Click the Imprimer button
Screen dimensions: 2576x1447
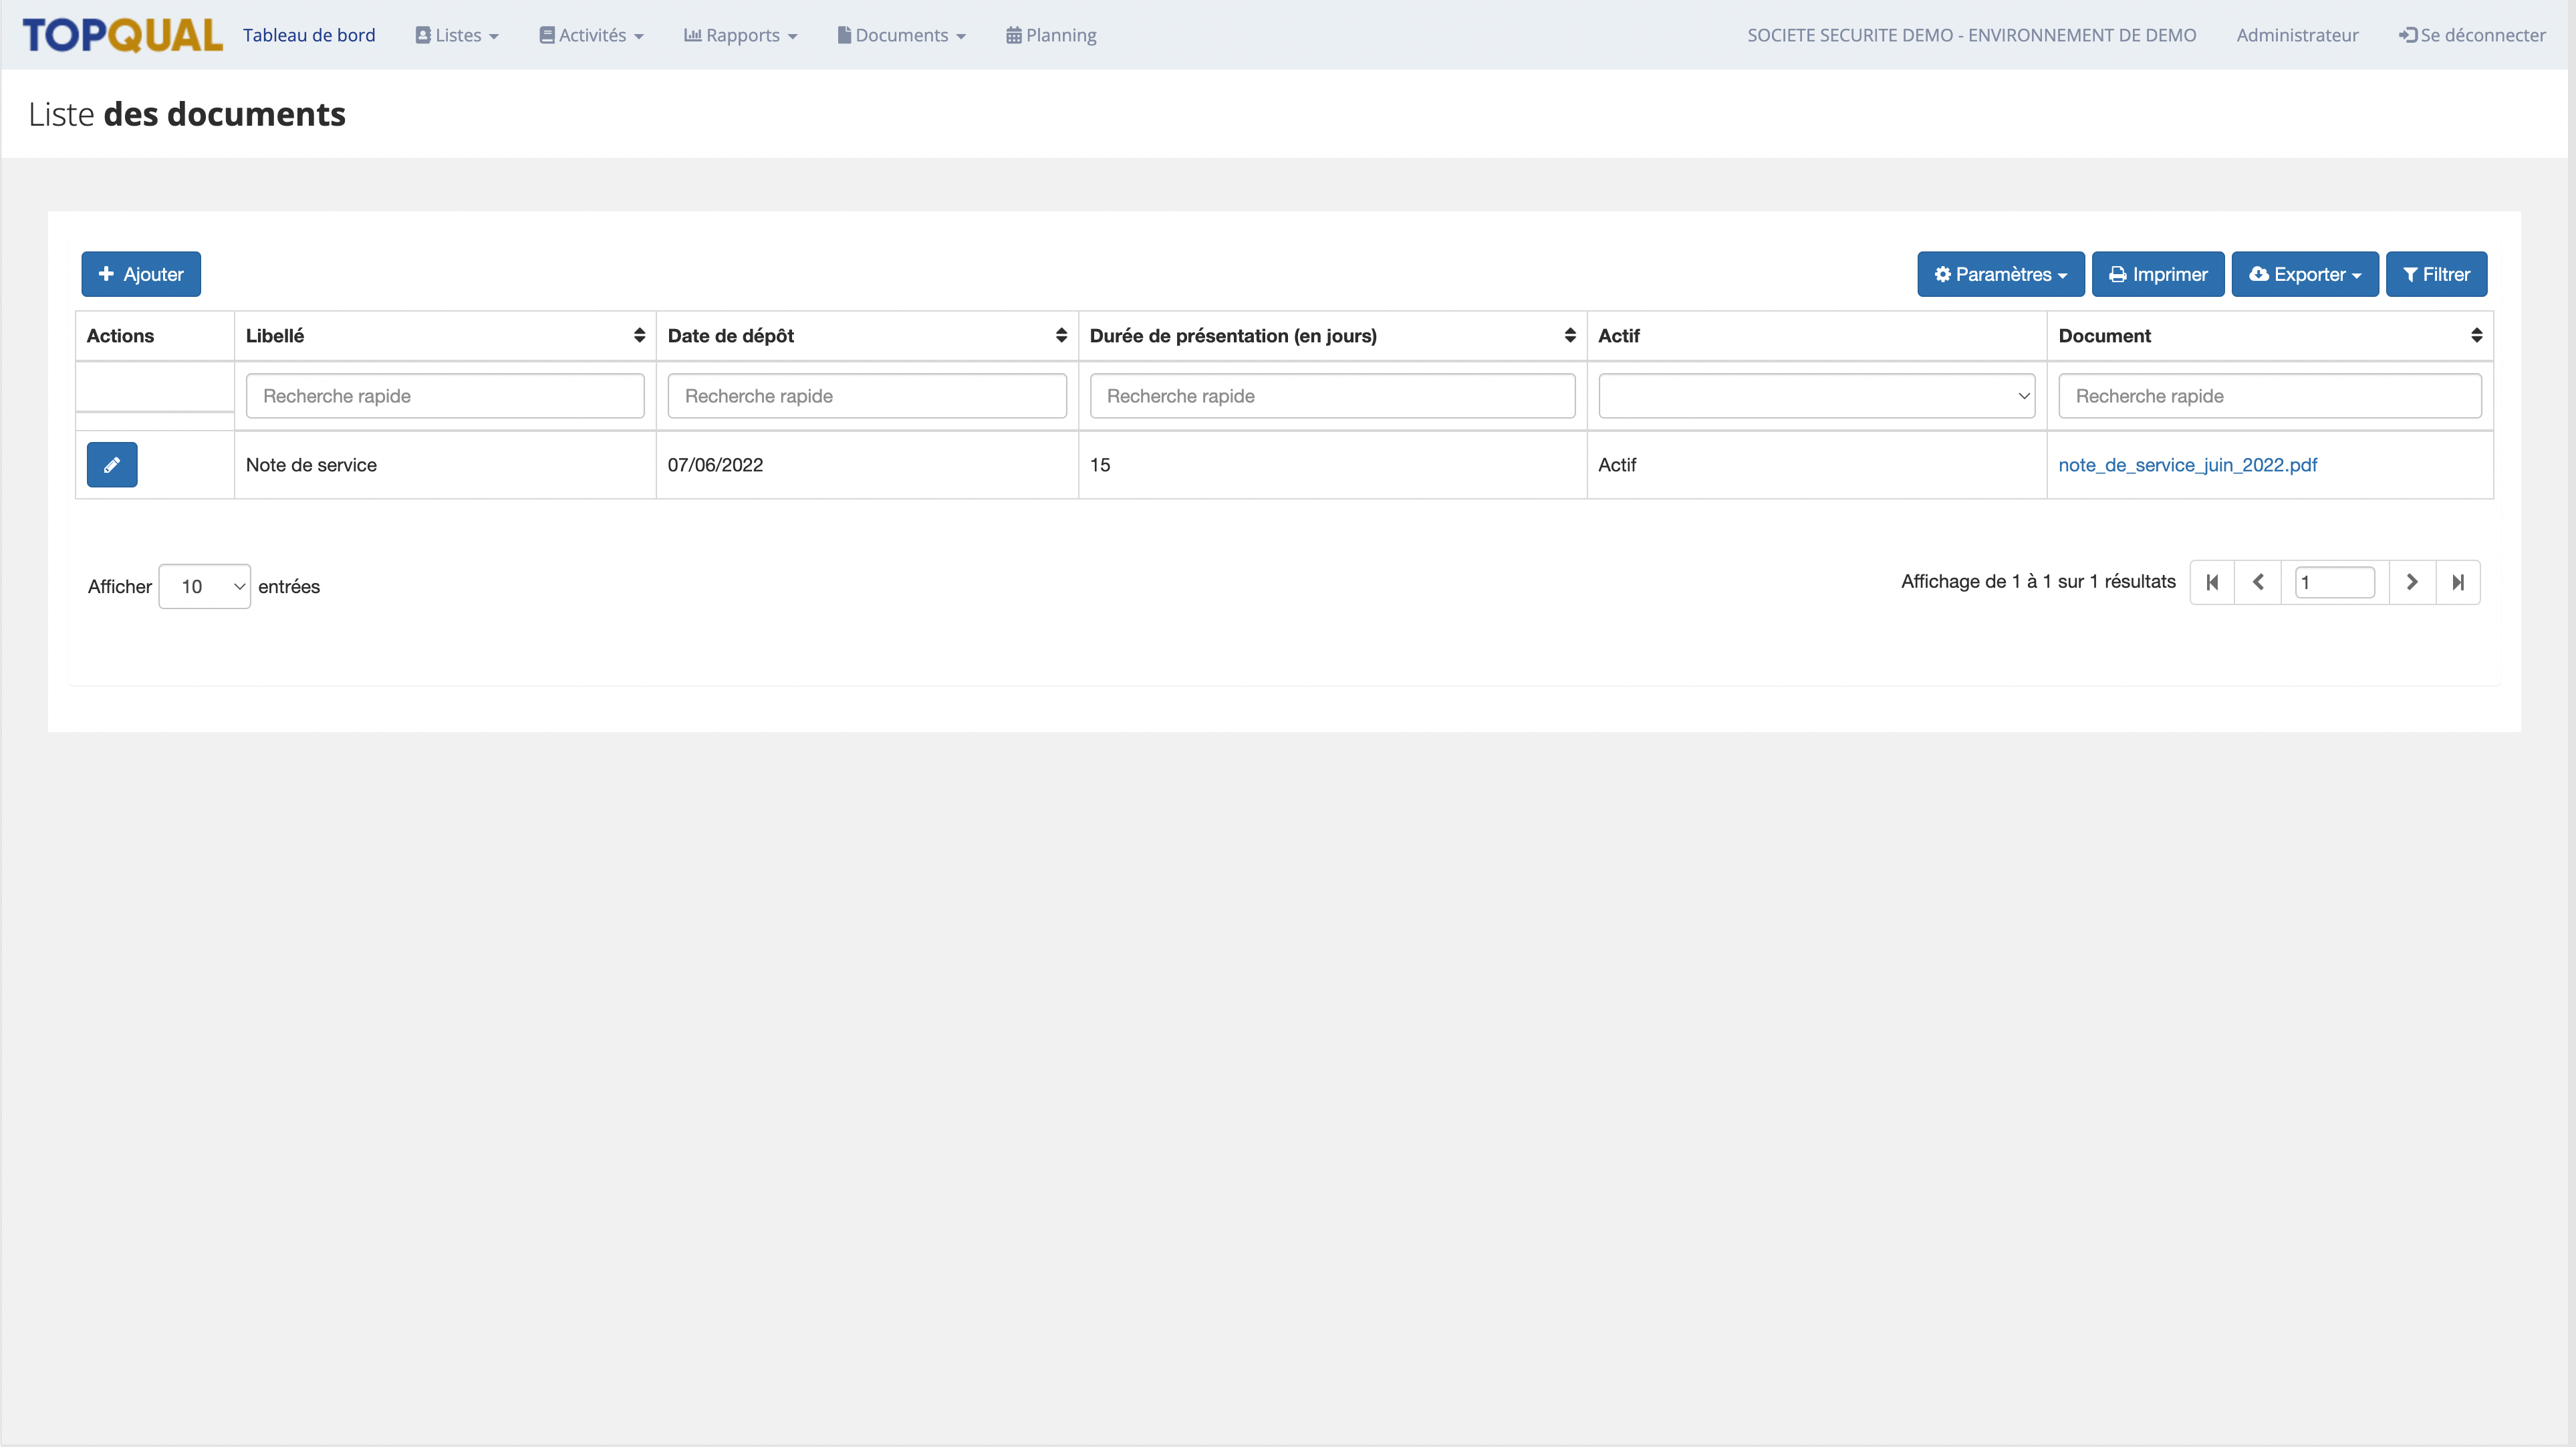2157,274
